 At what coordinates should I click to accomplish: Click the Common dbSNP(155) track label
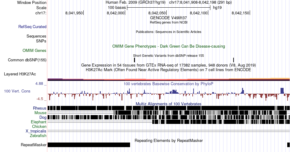point(27,60)
